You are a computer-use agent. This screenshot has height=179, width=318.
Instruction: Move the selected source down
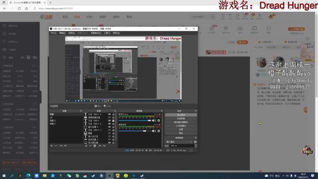click(104, 146)
